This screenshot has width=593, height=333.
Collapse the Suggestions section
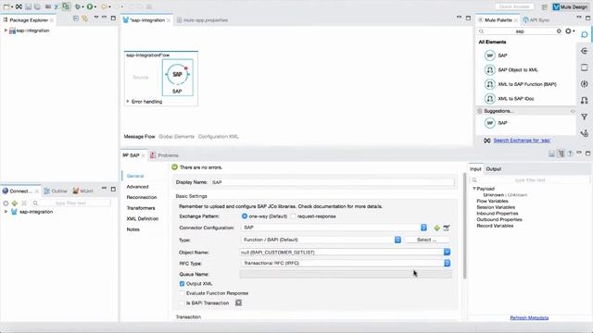pos(573,111)
